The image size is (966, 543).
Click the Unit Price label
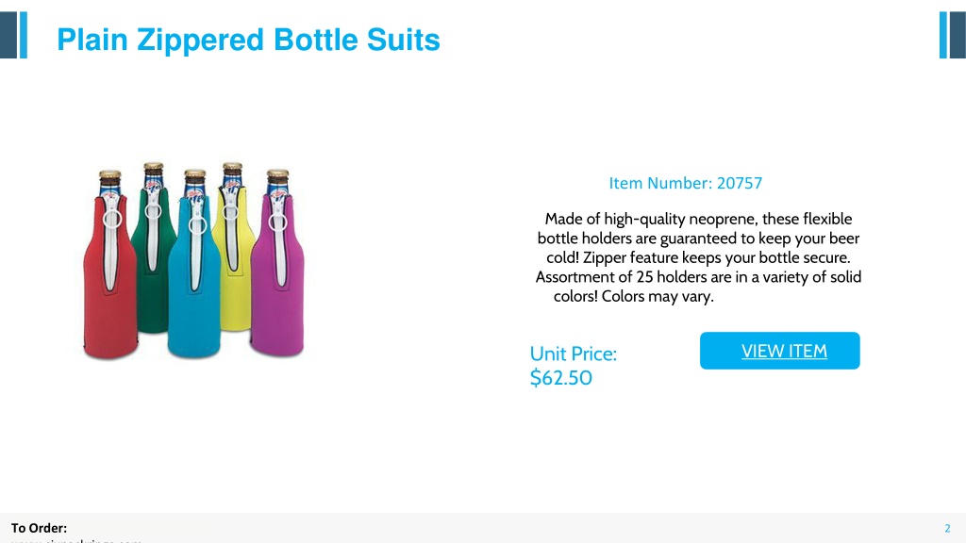pyautogui.click(x=573, y=354)
